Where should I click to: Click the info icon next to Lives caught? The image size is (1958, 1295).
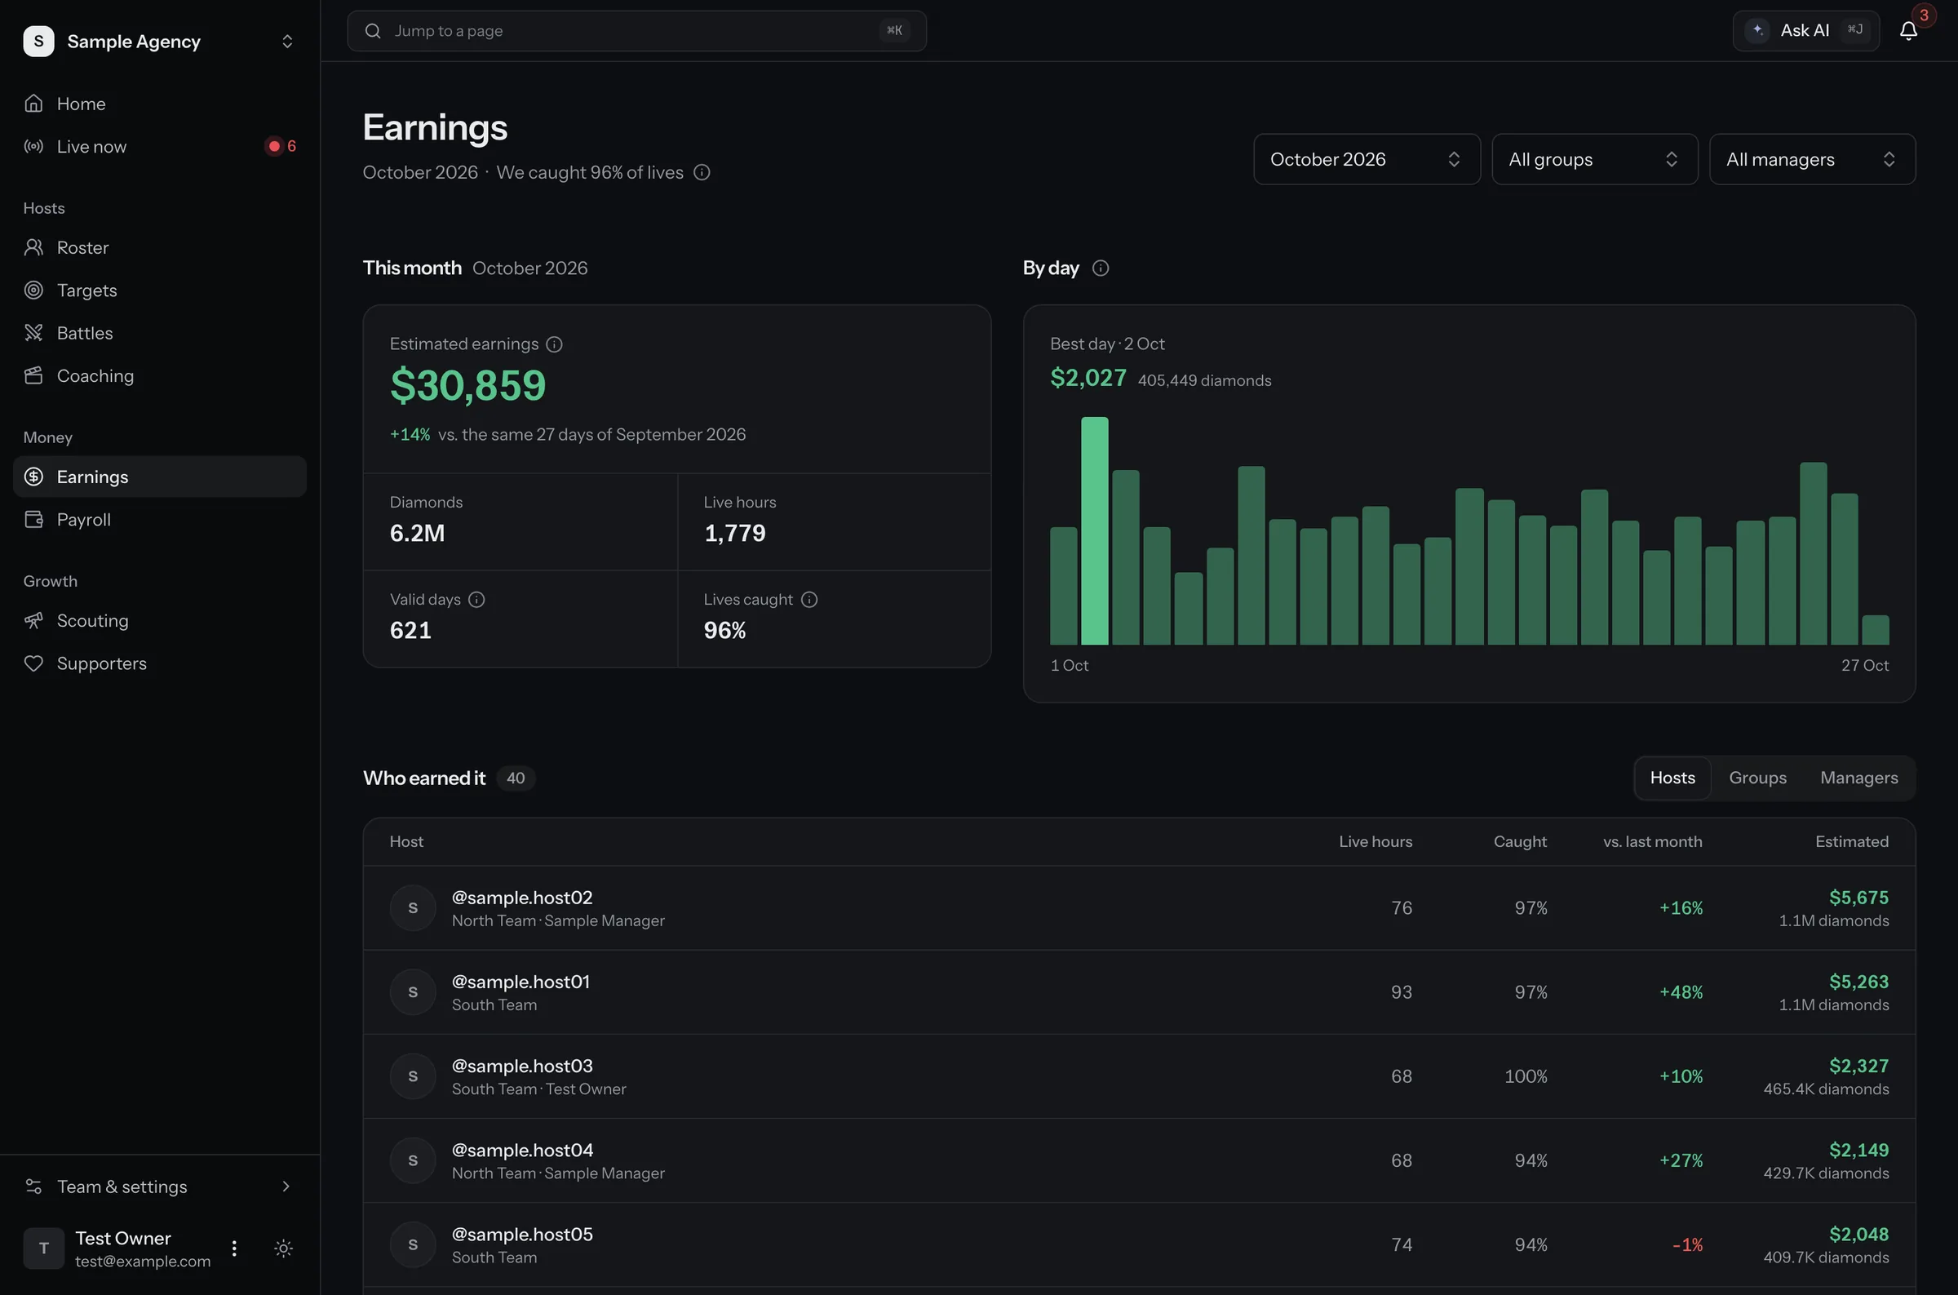point(809,600)
